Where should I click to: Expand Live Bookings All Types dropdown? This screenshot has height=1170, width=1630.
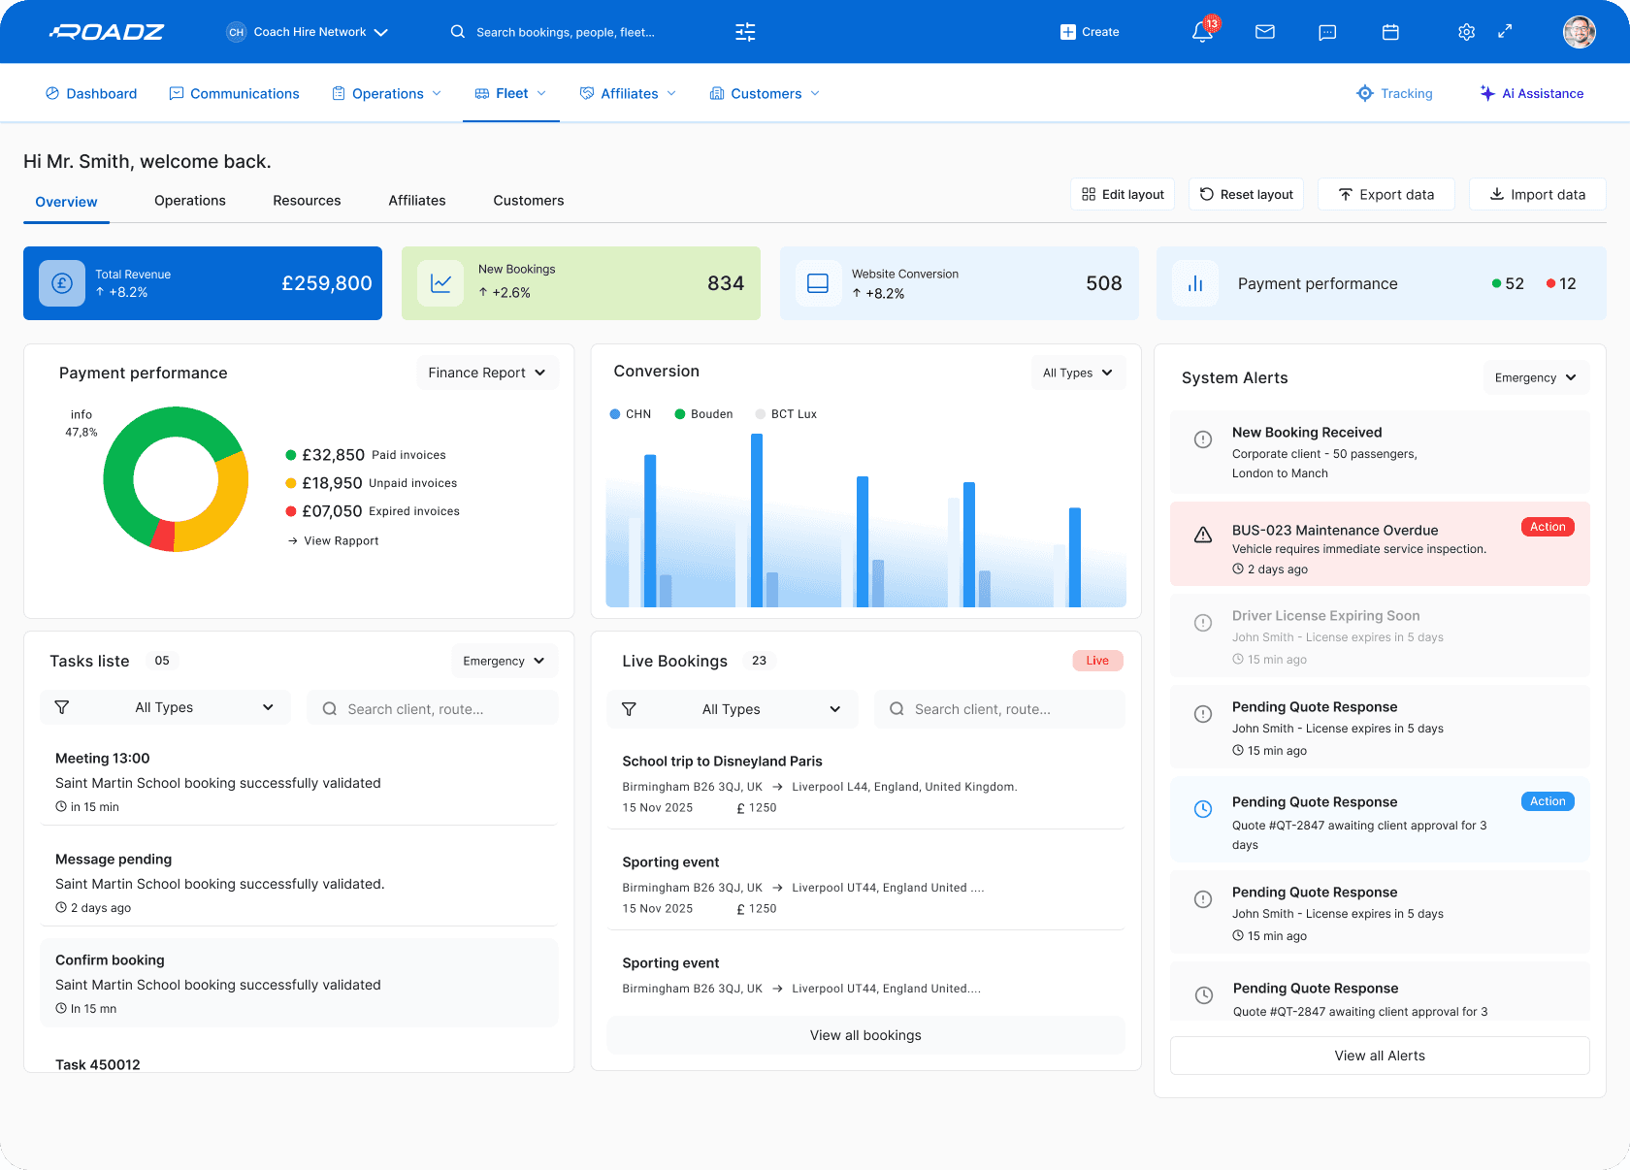pos(733,709)
